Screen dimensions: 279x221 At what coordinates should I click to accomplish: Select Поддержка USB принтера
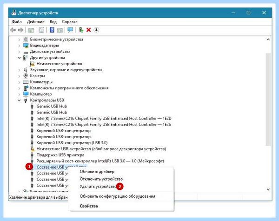coord(60,155)
